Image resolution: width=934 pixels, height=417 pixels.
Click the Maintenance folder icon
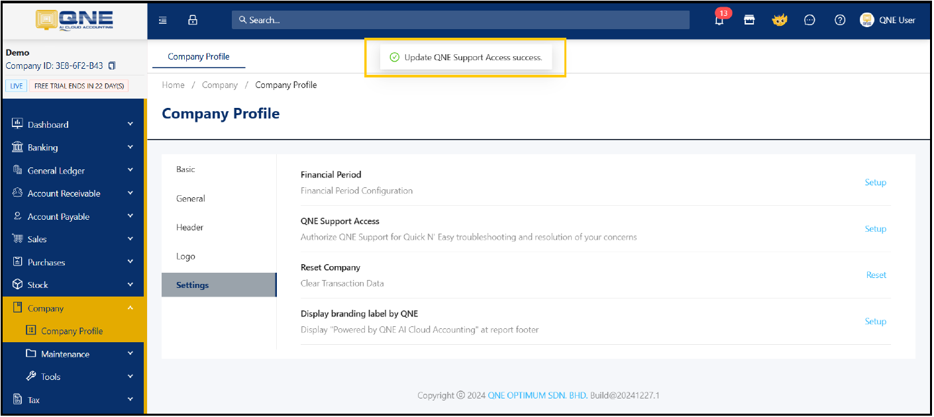pos(30,353)
